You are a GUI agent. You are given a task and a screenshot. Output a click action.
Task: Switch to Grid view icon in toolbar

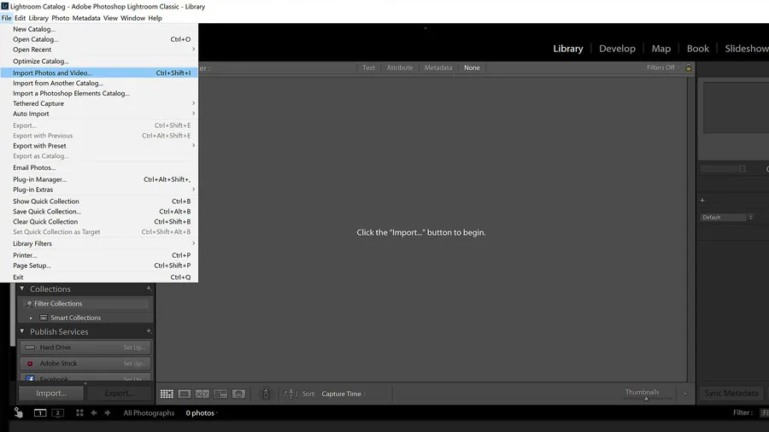(167, 394)
